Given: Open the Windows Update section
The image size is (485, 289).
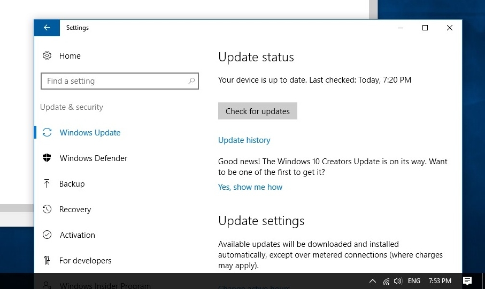Looking at the screenshot, I should point(90,133).
